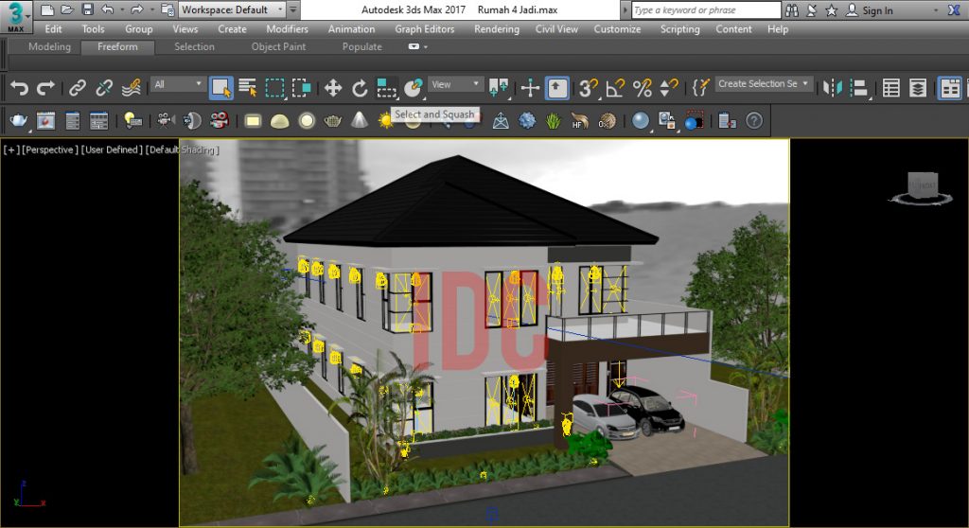Viewport: 969px width, 528px height.
Task: Click the [Perspective] viewport label
Action: click(x=50, y=150)
